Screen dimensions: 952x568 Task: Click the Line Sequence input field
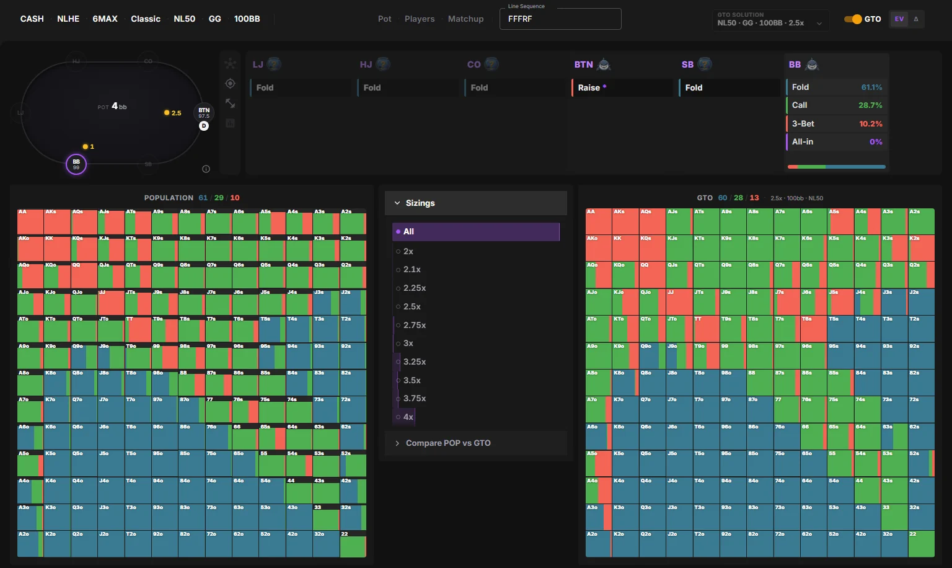(x=560, y=19)
